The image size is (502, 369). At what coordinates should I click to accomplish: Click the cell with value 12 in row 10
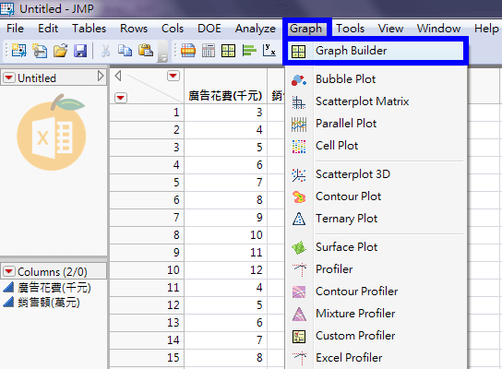tap(225, 270)
